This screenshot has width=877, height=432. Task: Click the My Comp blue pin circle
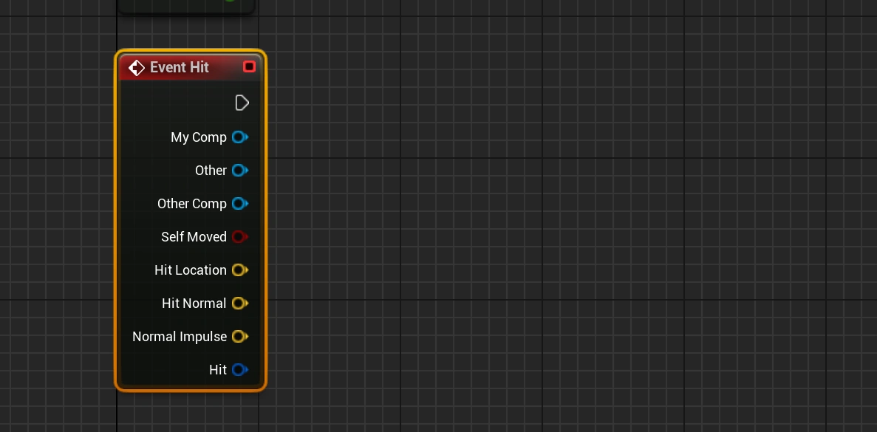(x=239, y=137)
